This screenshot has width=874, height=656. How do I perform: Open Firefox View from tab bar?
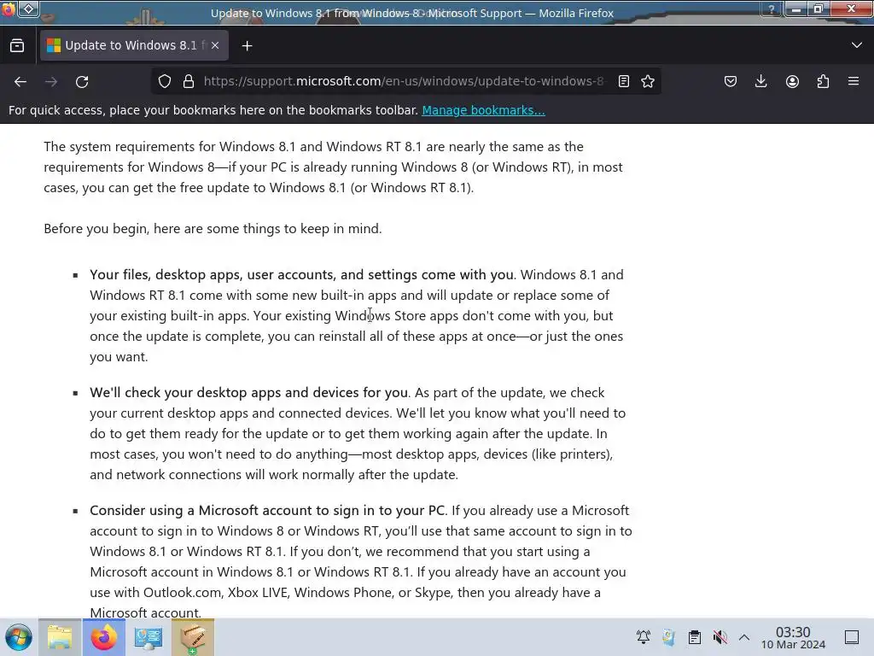click(17, 46)
